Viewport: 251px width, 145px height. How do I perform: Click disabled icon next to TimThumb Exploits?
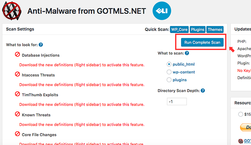point(17,94)
